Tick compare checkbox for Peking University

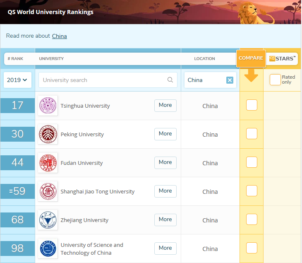pyautogui.click(x=252, y=134)
